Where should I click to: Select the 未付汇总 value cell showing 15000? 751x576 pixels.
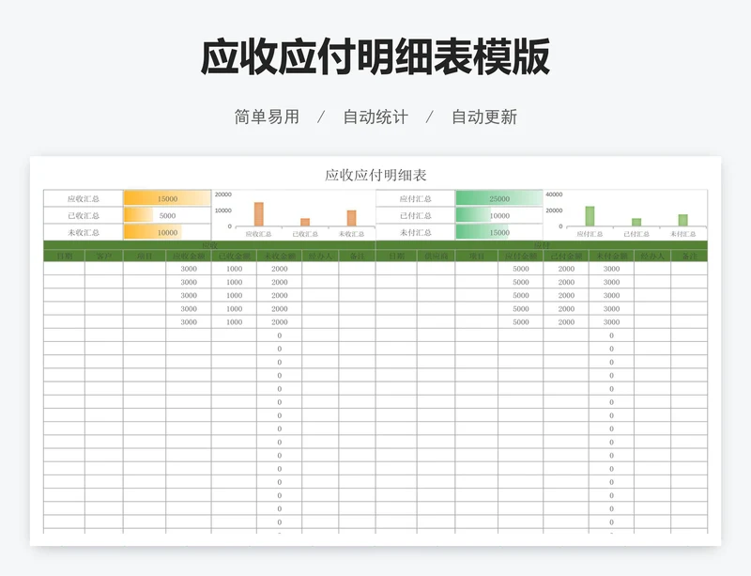(498, 232)
